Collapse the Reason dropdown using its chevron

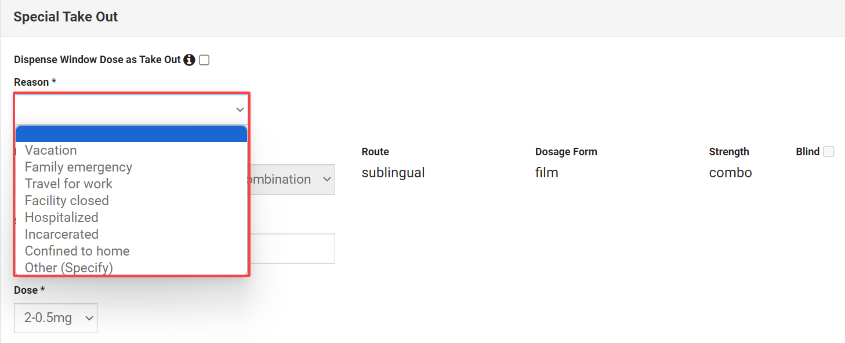(x=240, y=110)
